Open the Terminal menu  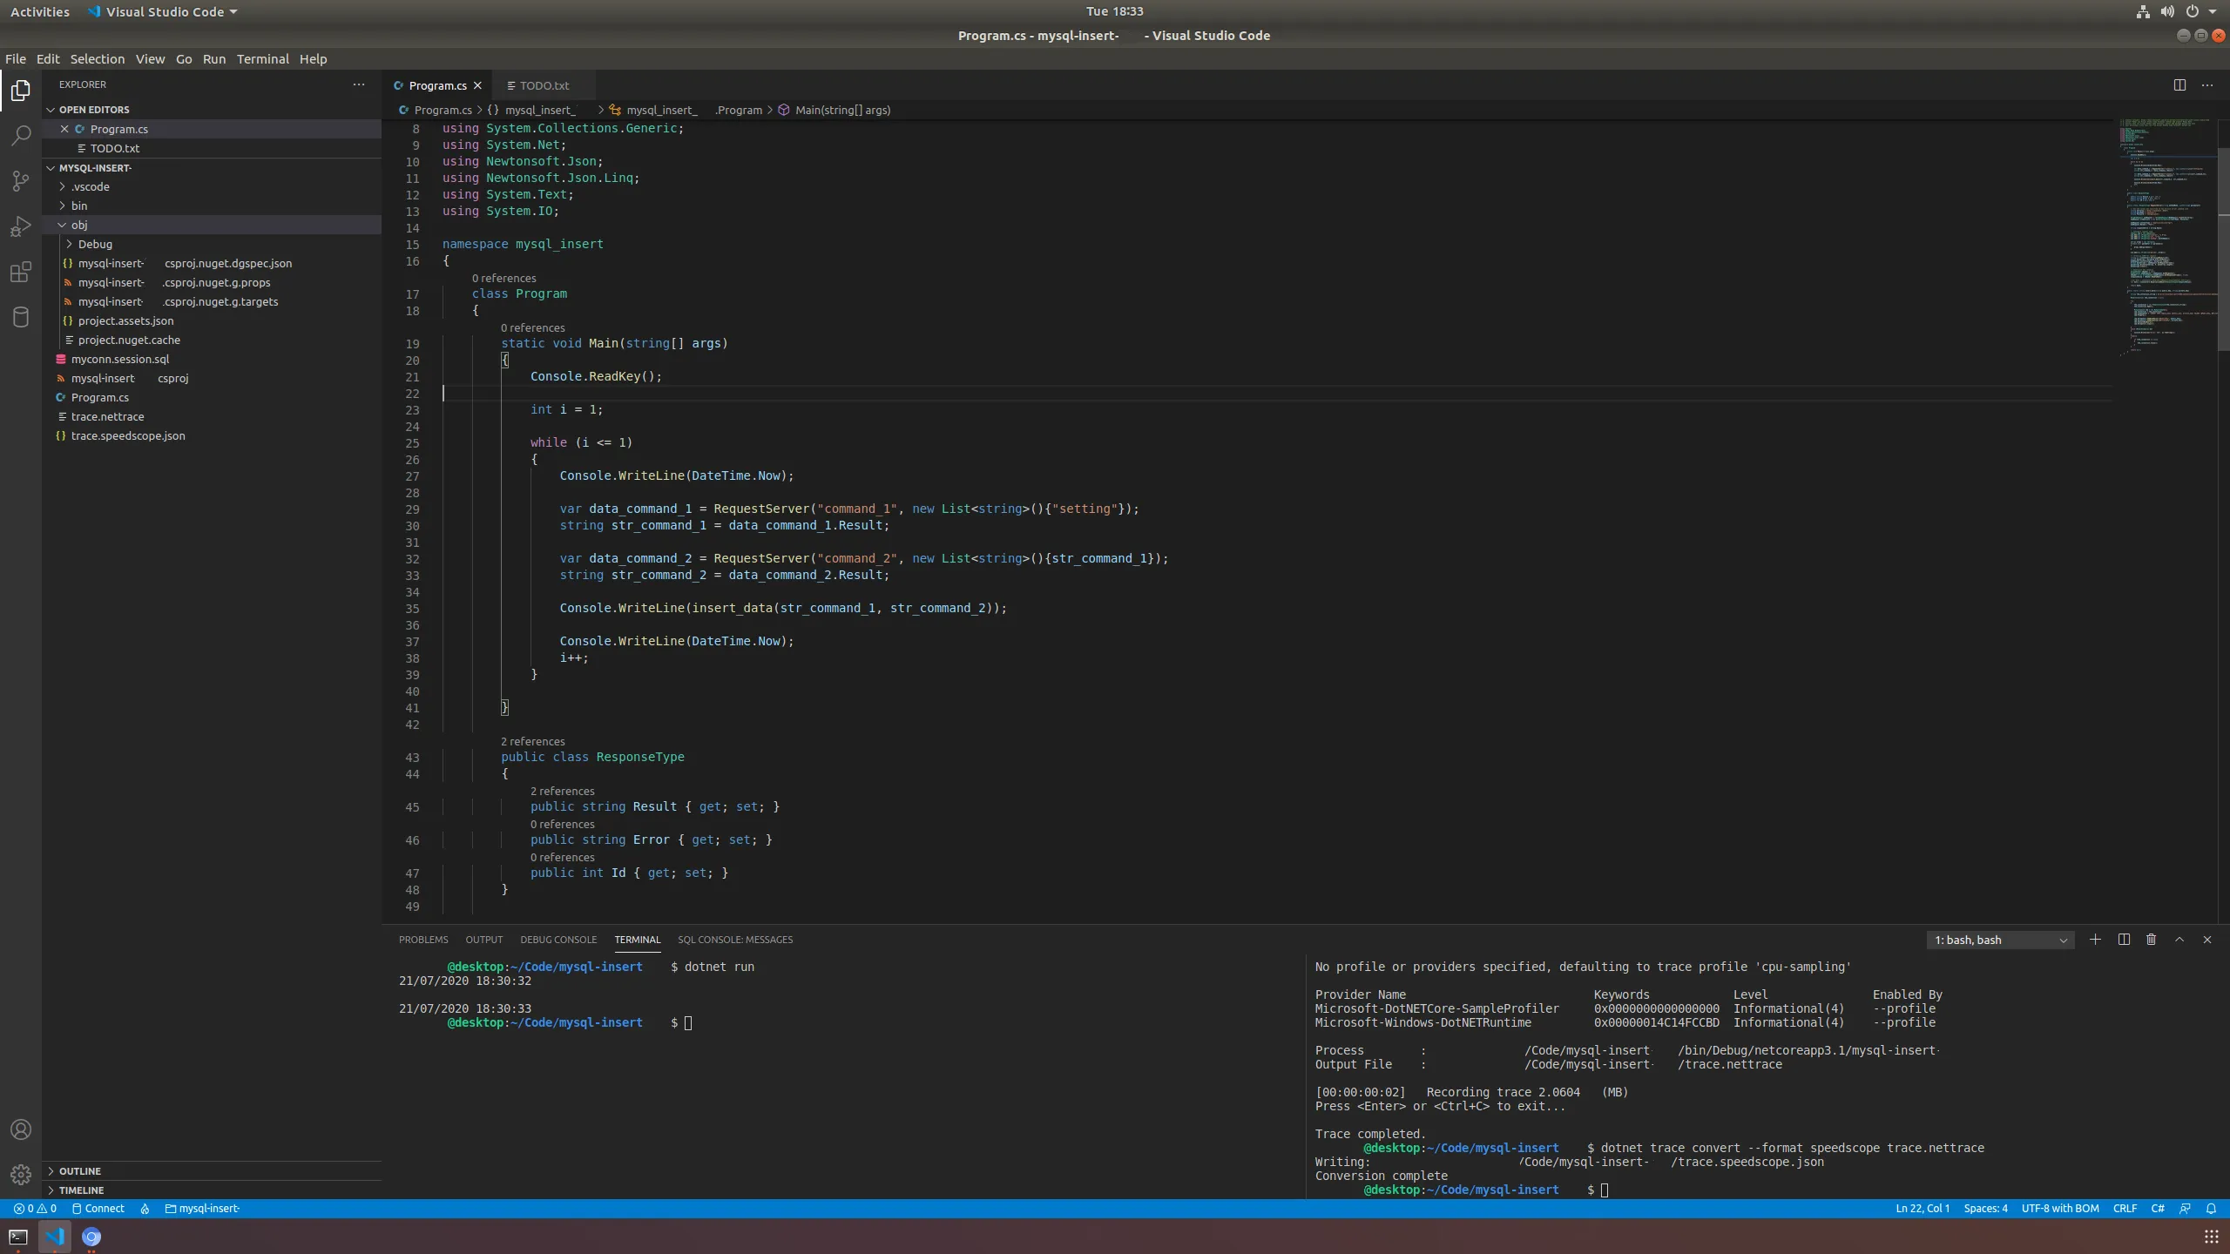(x=262, y=59)
